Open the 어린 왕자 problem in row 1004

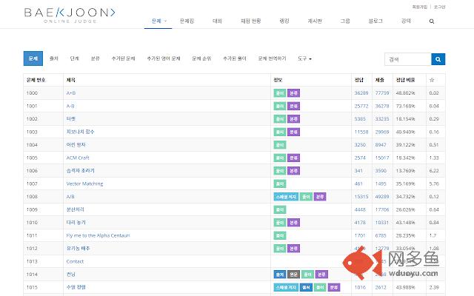point(76,145)
